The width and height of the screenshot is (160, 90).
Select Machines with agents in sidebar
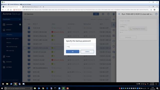coord(12,38)
